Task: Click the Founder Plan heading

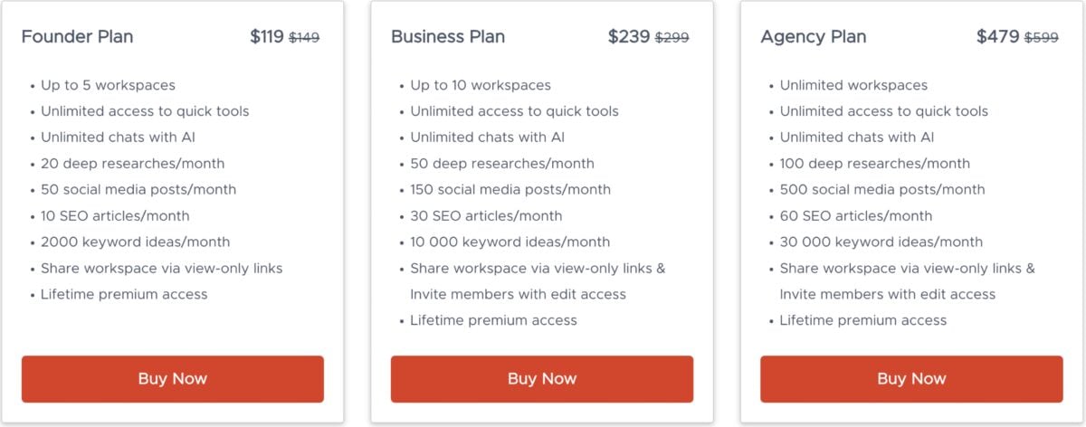Action: tap(77, 37)
